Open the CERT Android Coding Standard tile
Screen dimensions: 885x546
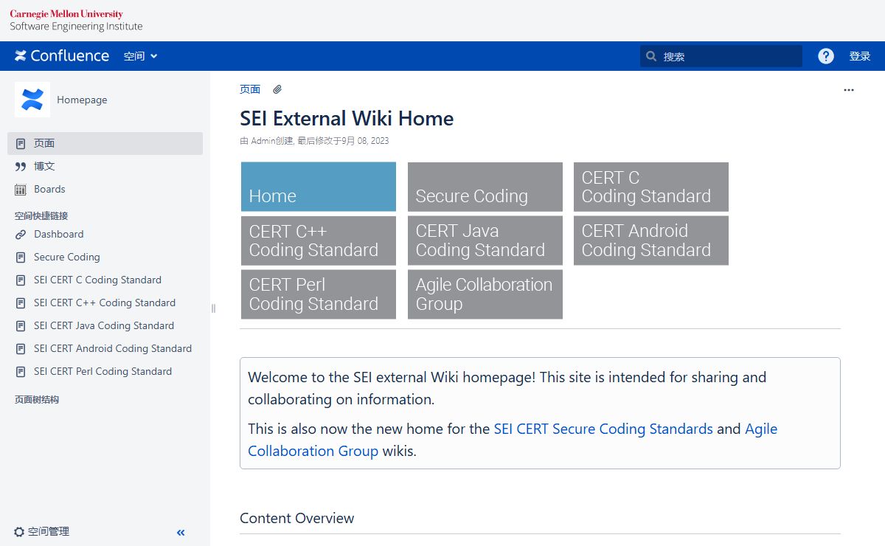click(651, 241)
